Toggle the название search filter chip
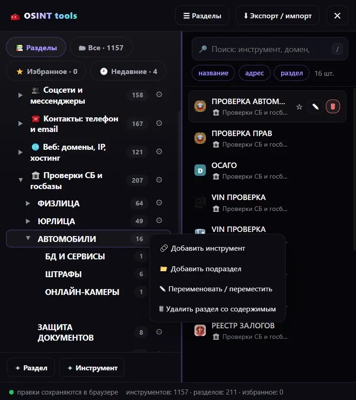356x400 pixels. click(x=213, y=73)
